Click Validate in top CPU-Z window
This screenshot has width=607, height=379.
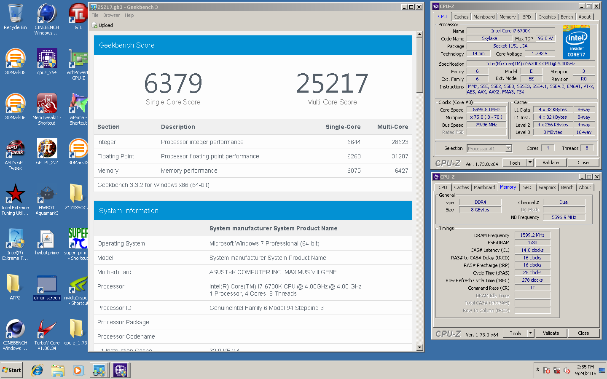click(x=551, y=163)
